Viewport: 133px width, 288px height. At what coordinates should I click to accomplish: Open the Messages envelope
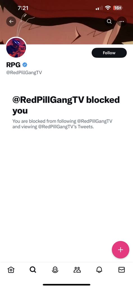point(121,270)
